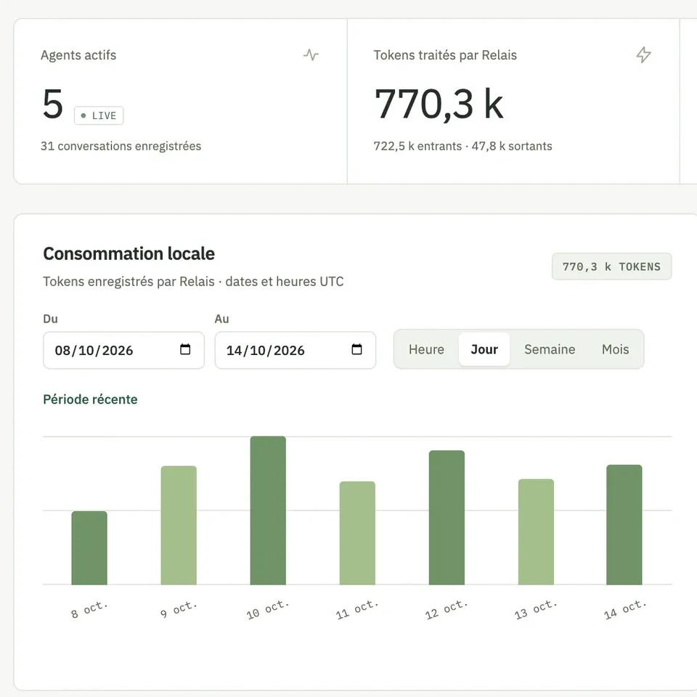697x697 pixels.
Task: Select the Jour granularity tab
Action: point(484,349)
